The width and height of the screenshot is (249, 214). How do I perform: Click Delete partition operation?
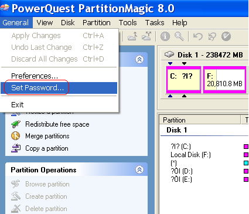(x=46, y=209)
